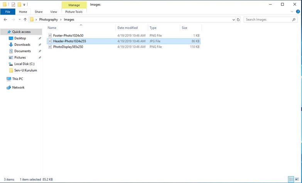Click the Manage contextual tab

[74, 5]
